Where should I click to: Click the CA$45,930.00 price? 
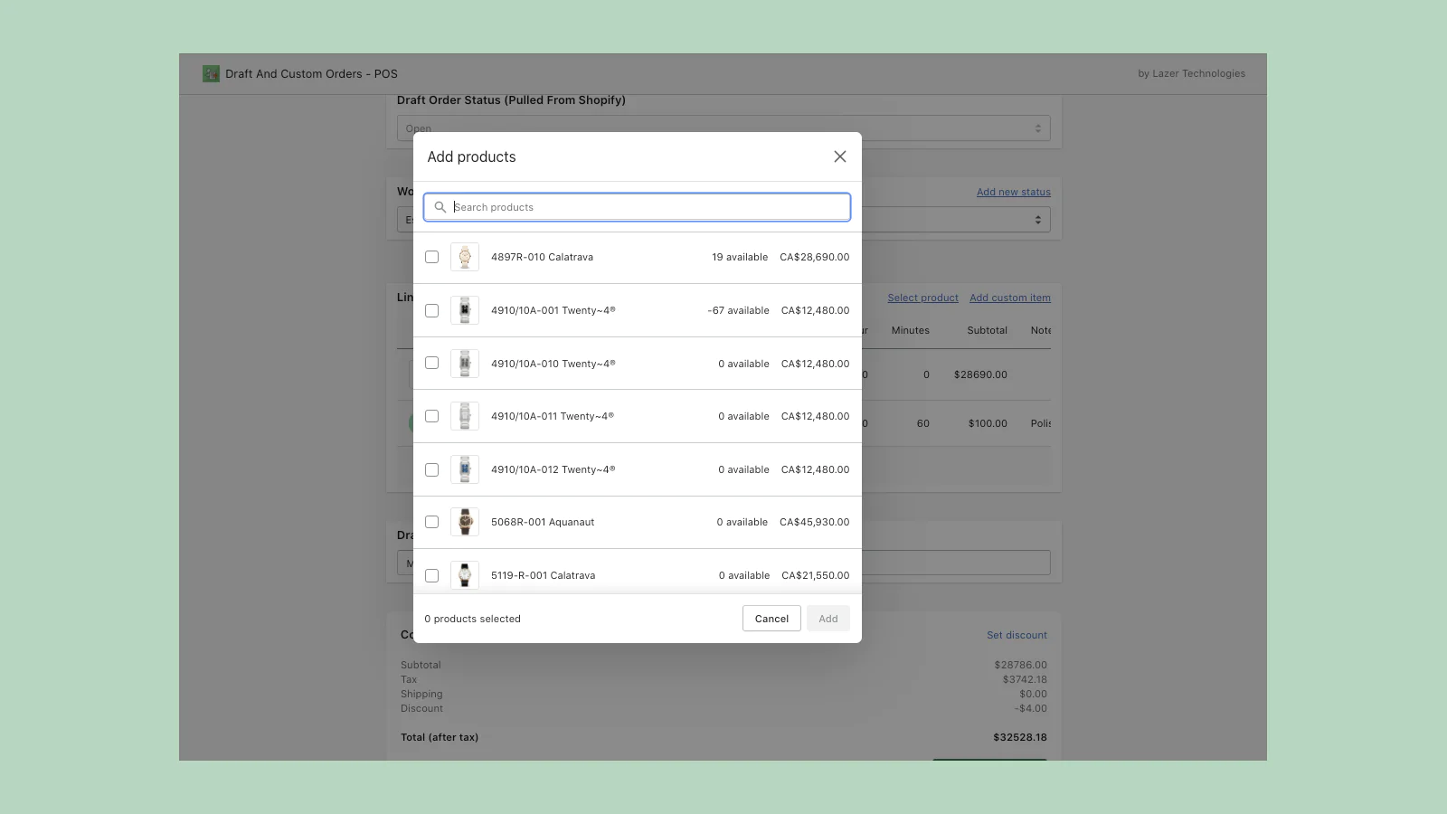(815, 522)
